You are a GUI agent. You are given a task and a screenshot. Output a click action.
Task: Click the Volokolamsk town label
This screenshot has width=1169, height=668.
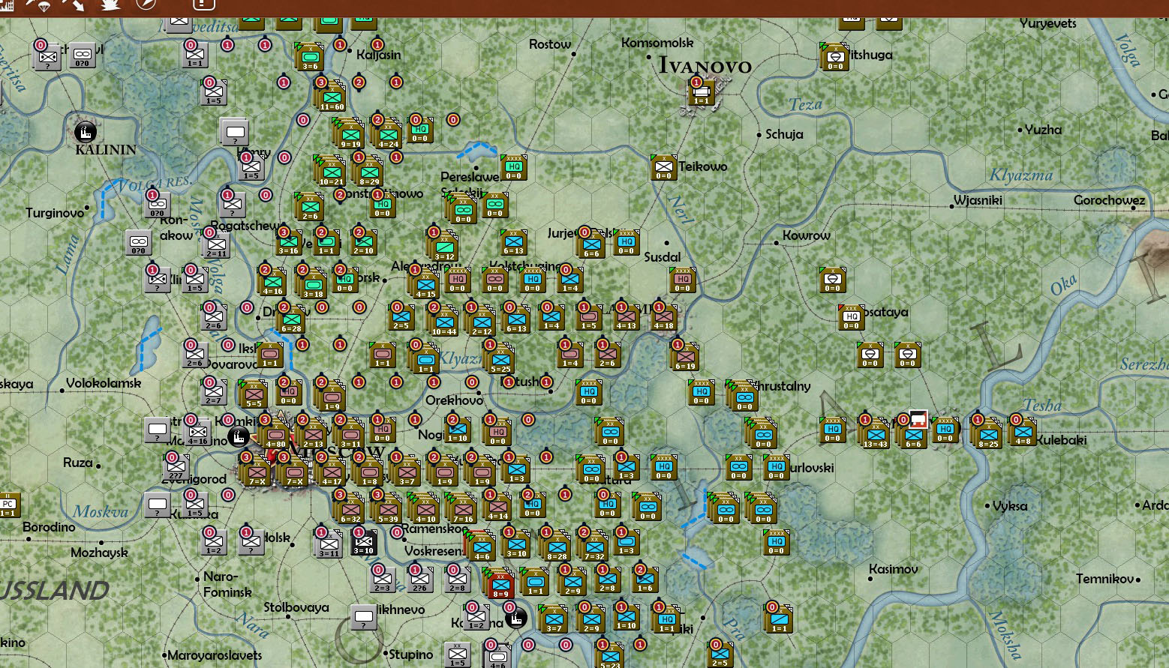point(104,383)
